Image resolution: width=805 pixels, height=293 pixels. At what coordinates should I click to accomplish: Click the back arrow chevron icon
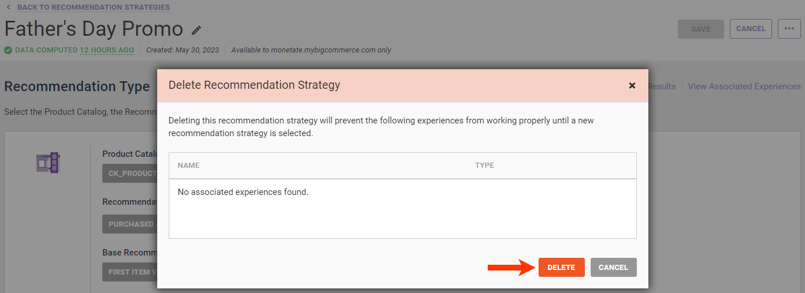pos(8,7)
